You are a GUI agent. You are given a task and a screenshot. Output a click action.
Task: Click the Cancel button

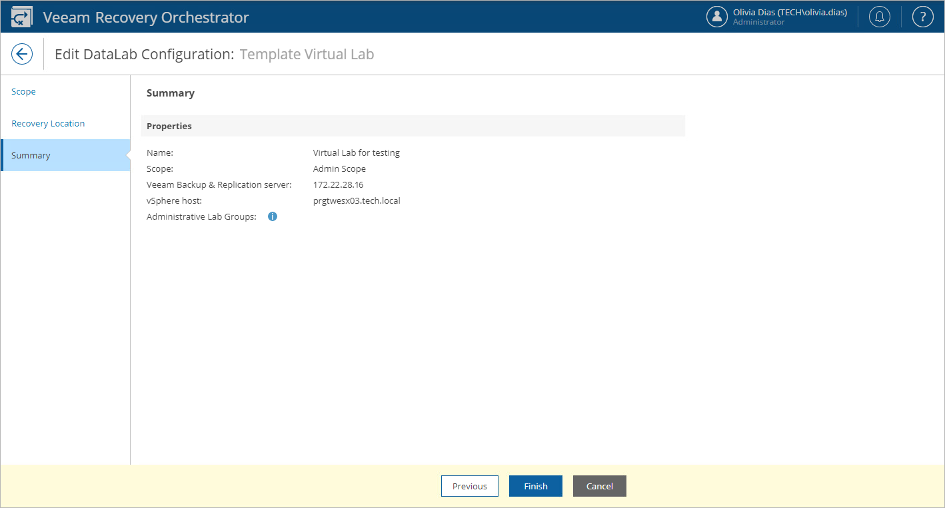point(600,486)
